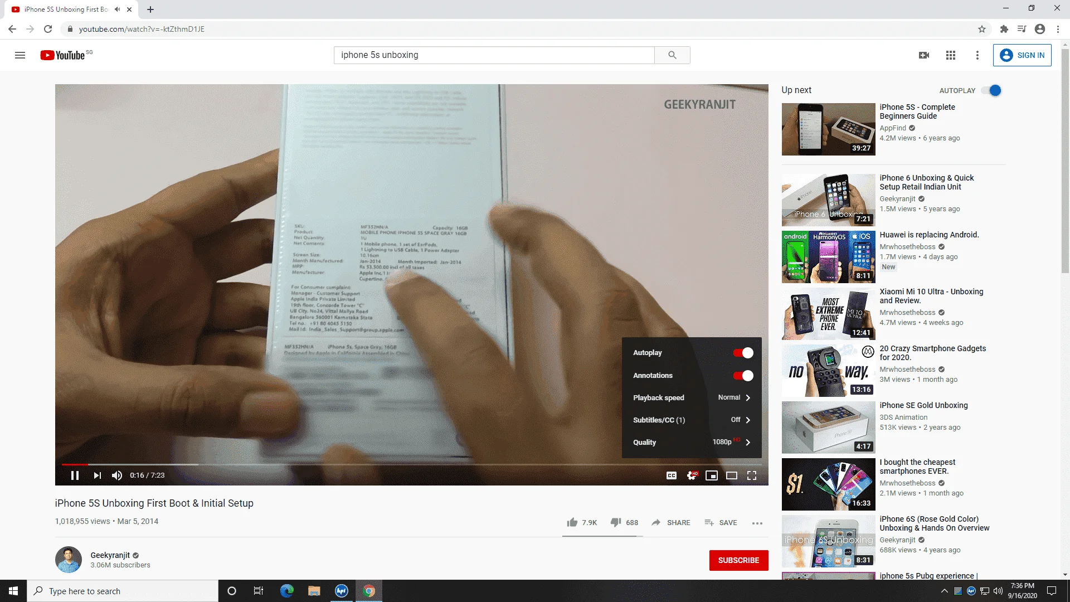Screen dimensions: 1070x602
Task: Dislike the video with thumbs down
Action: 616,522
